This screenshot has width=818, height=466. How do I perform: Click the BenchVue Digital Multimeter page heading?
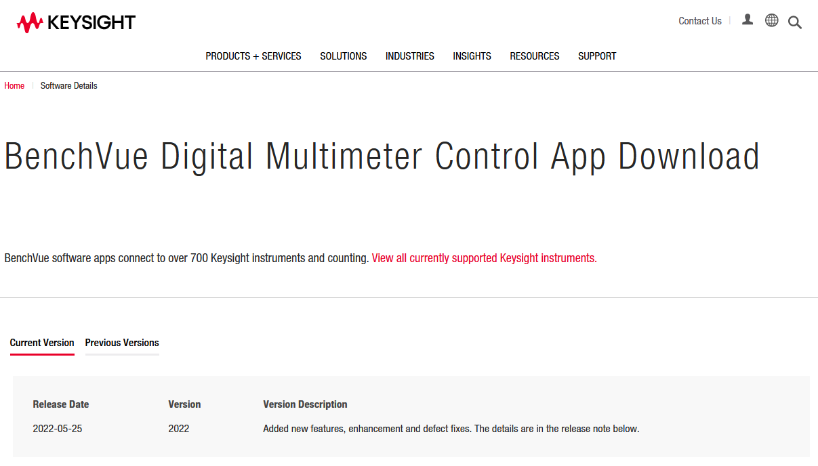(x=382, y=157)
